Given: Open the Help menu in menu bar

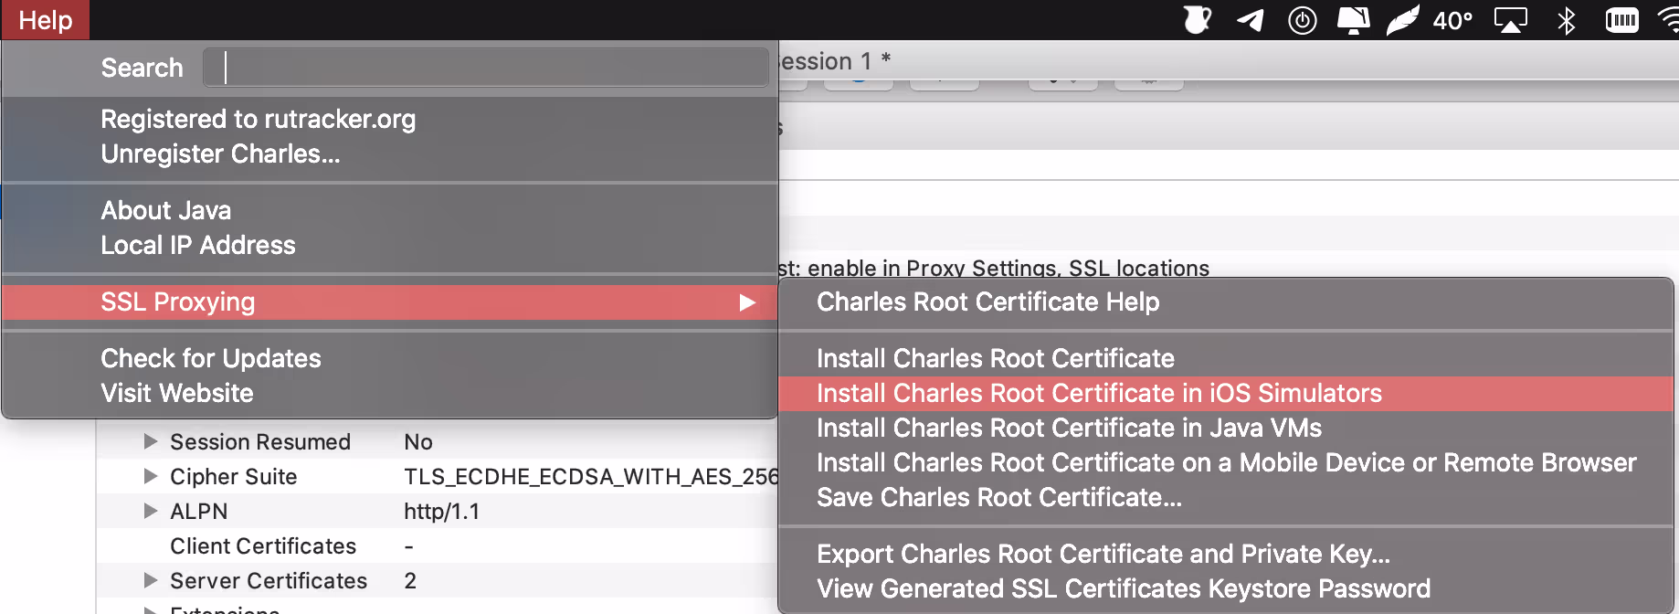Looking at the screenshot, I should pos(45,19).
